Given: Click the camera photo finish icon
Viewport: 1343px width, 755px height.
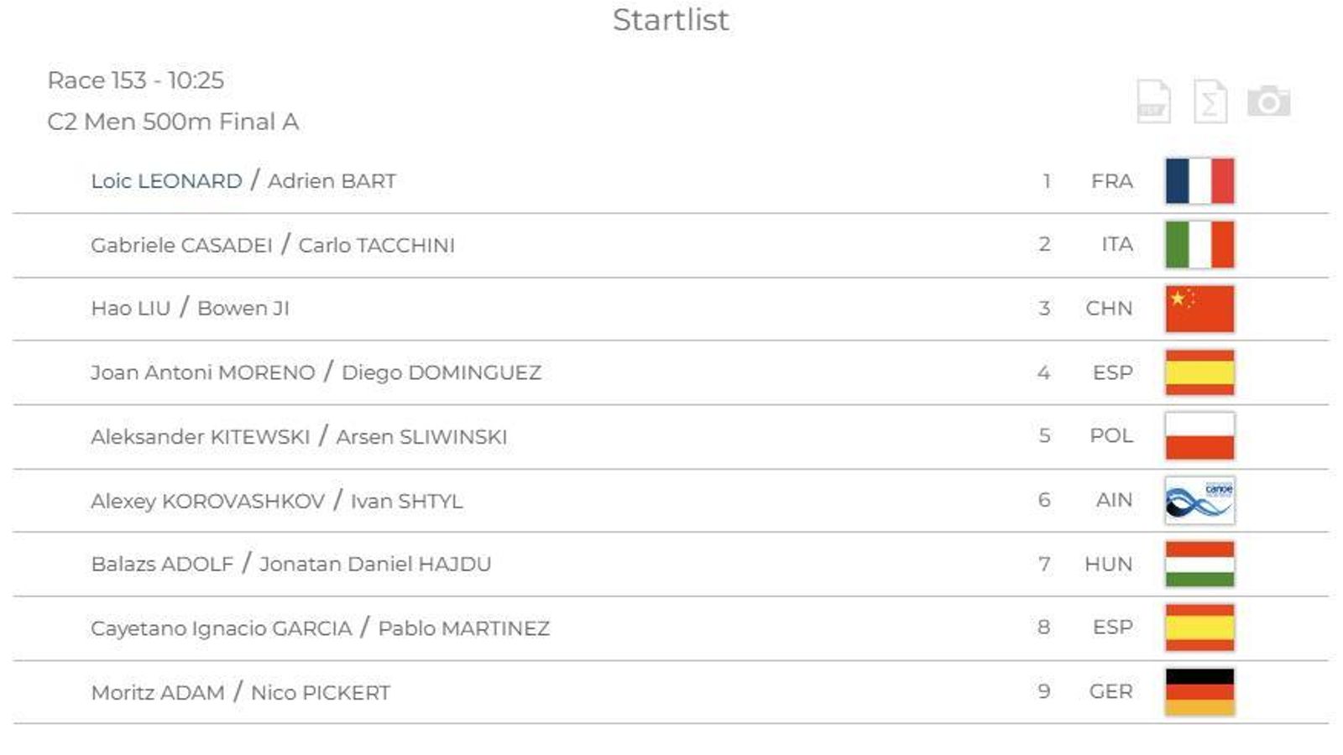Looking at the screenshot, I should coord(1268,102).
